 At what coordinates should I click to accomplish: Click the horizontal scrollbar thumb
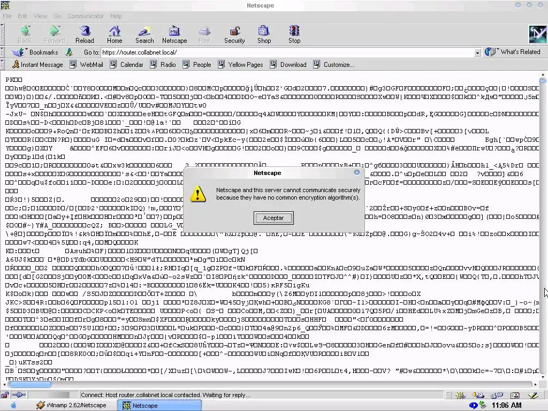tap(30, 384)
